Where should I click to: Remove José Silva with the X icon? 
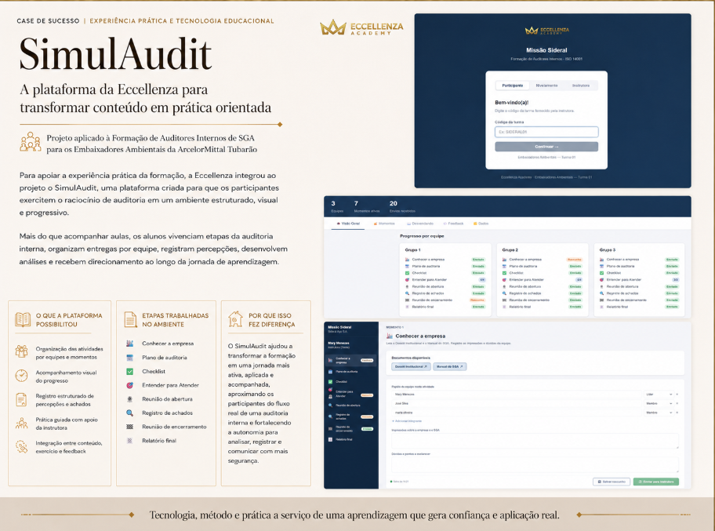pyautogui.click(x=677, y=403)
